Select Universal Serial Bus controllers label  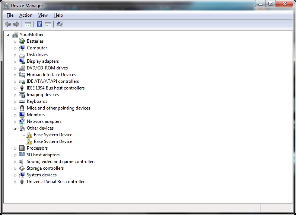coord(57,182)
